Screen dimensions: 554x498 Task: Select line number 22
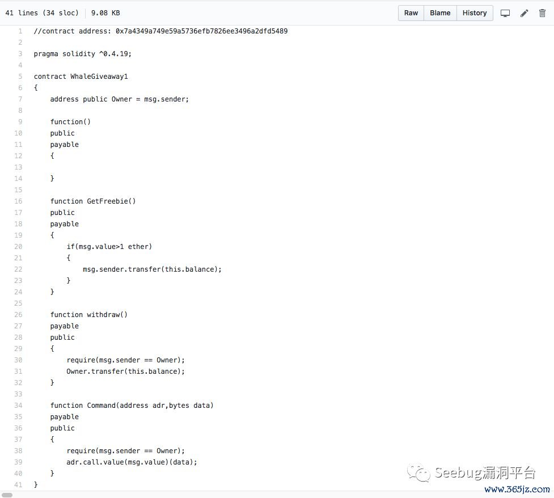click(x=19, y=269)
